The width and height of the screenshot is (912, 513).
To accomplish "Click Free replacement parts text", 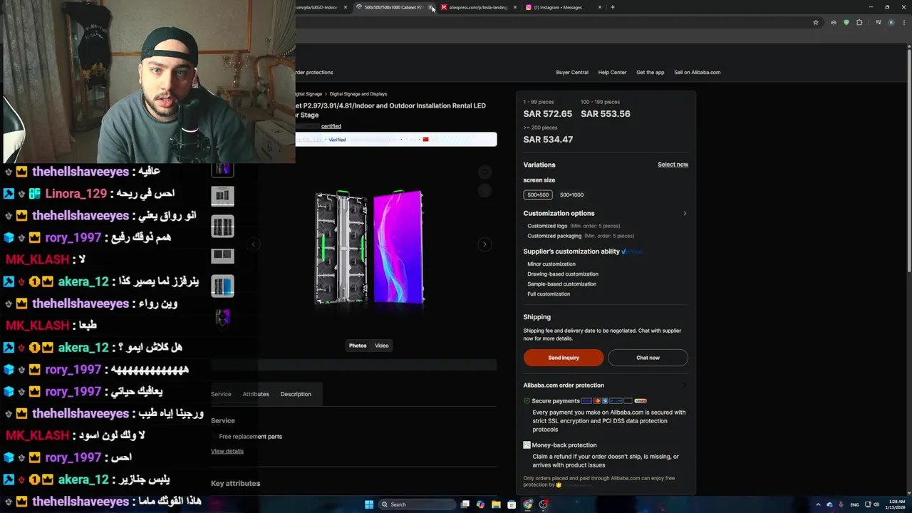I will (251, 437).
